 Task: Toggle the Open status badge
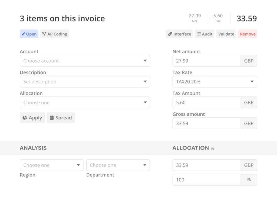(29, 34)
